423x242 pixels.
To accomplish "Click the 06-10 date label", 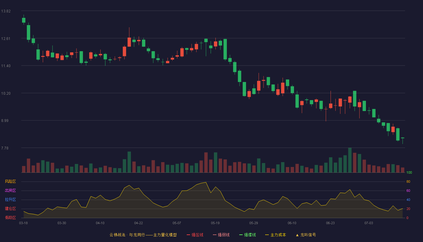I will [292, 223].
